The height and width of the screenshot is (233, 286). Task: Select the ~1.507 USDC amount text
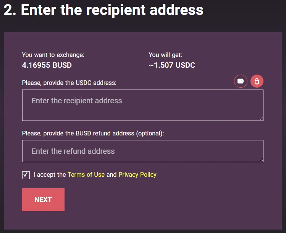(172, 65)
